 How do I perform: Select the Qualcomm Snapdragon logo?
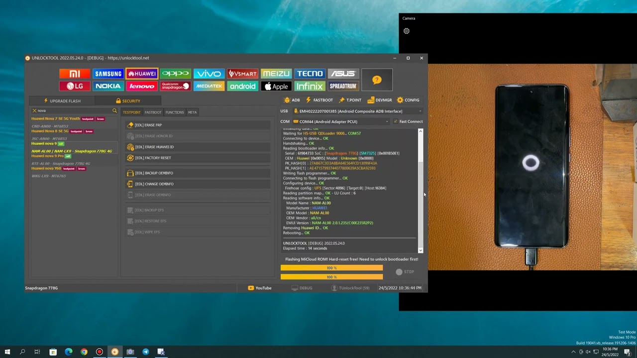pos(175,86)
